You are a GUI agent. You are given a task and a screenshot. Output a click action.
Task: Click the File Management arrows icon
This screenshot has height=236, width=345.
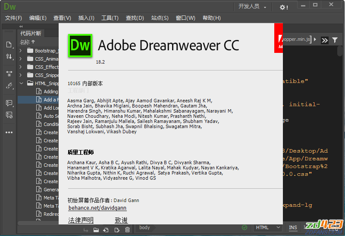9,57
